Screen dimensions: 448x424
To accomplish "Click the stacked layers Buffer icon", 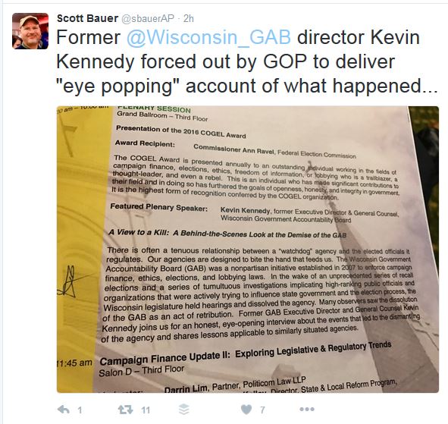I will [x=183, y=410].
